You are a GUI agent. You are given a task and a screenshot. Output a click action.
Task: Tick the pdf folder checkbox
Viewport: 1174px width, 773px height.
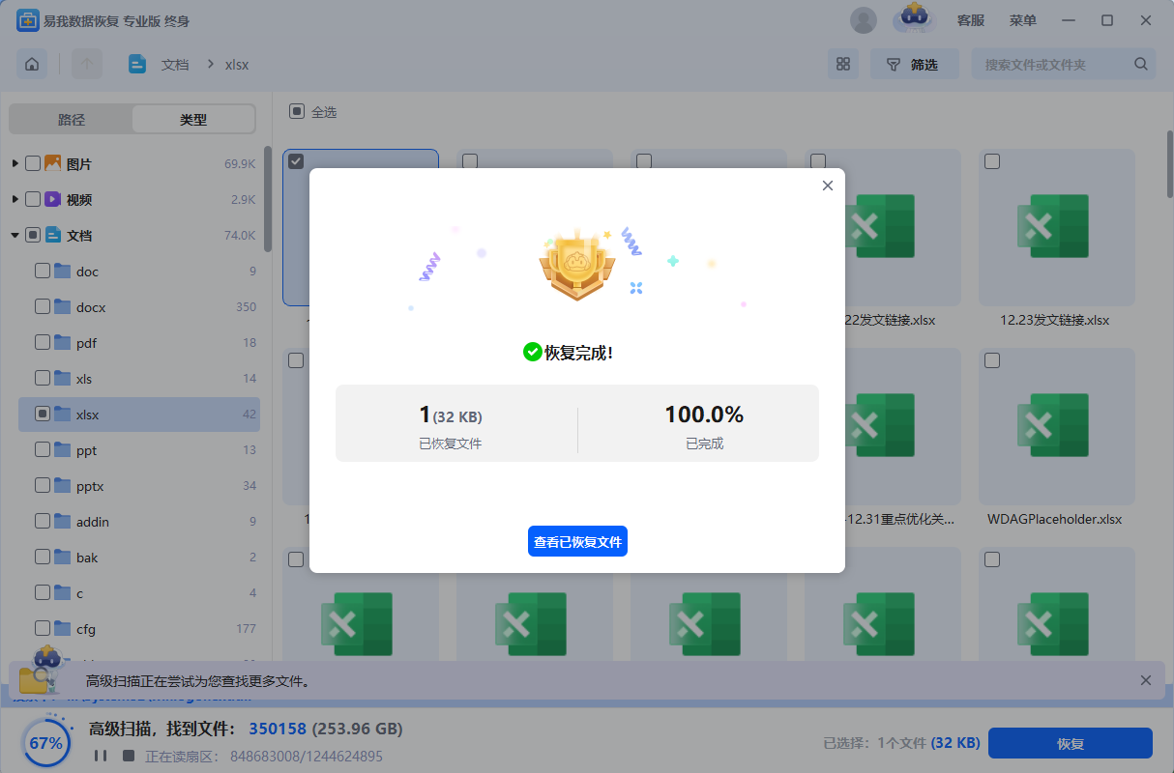click(43, 343)
